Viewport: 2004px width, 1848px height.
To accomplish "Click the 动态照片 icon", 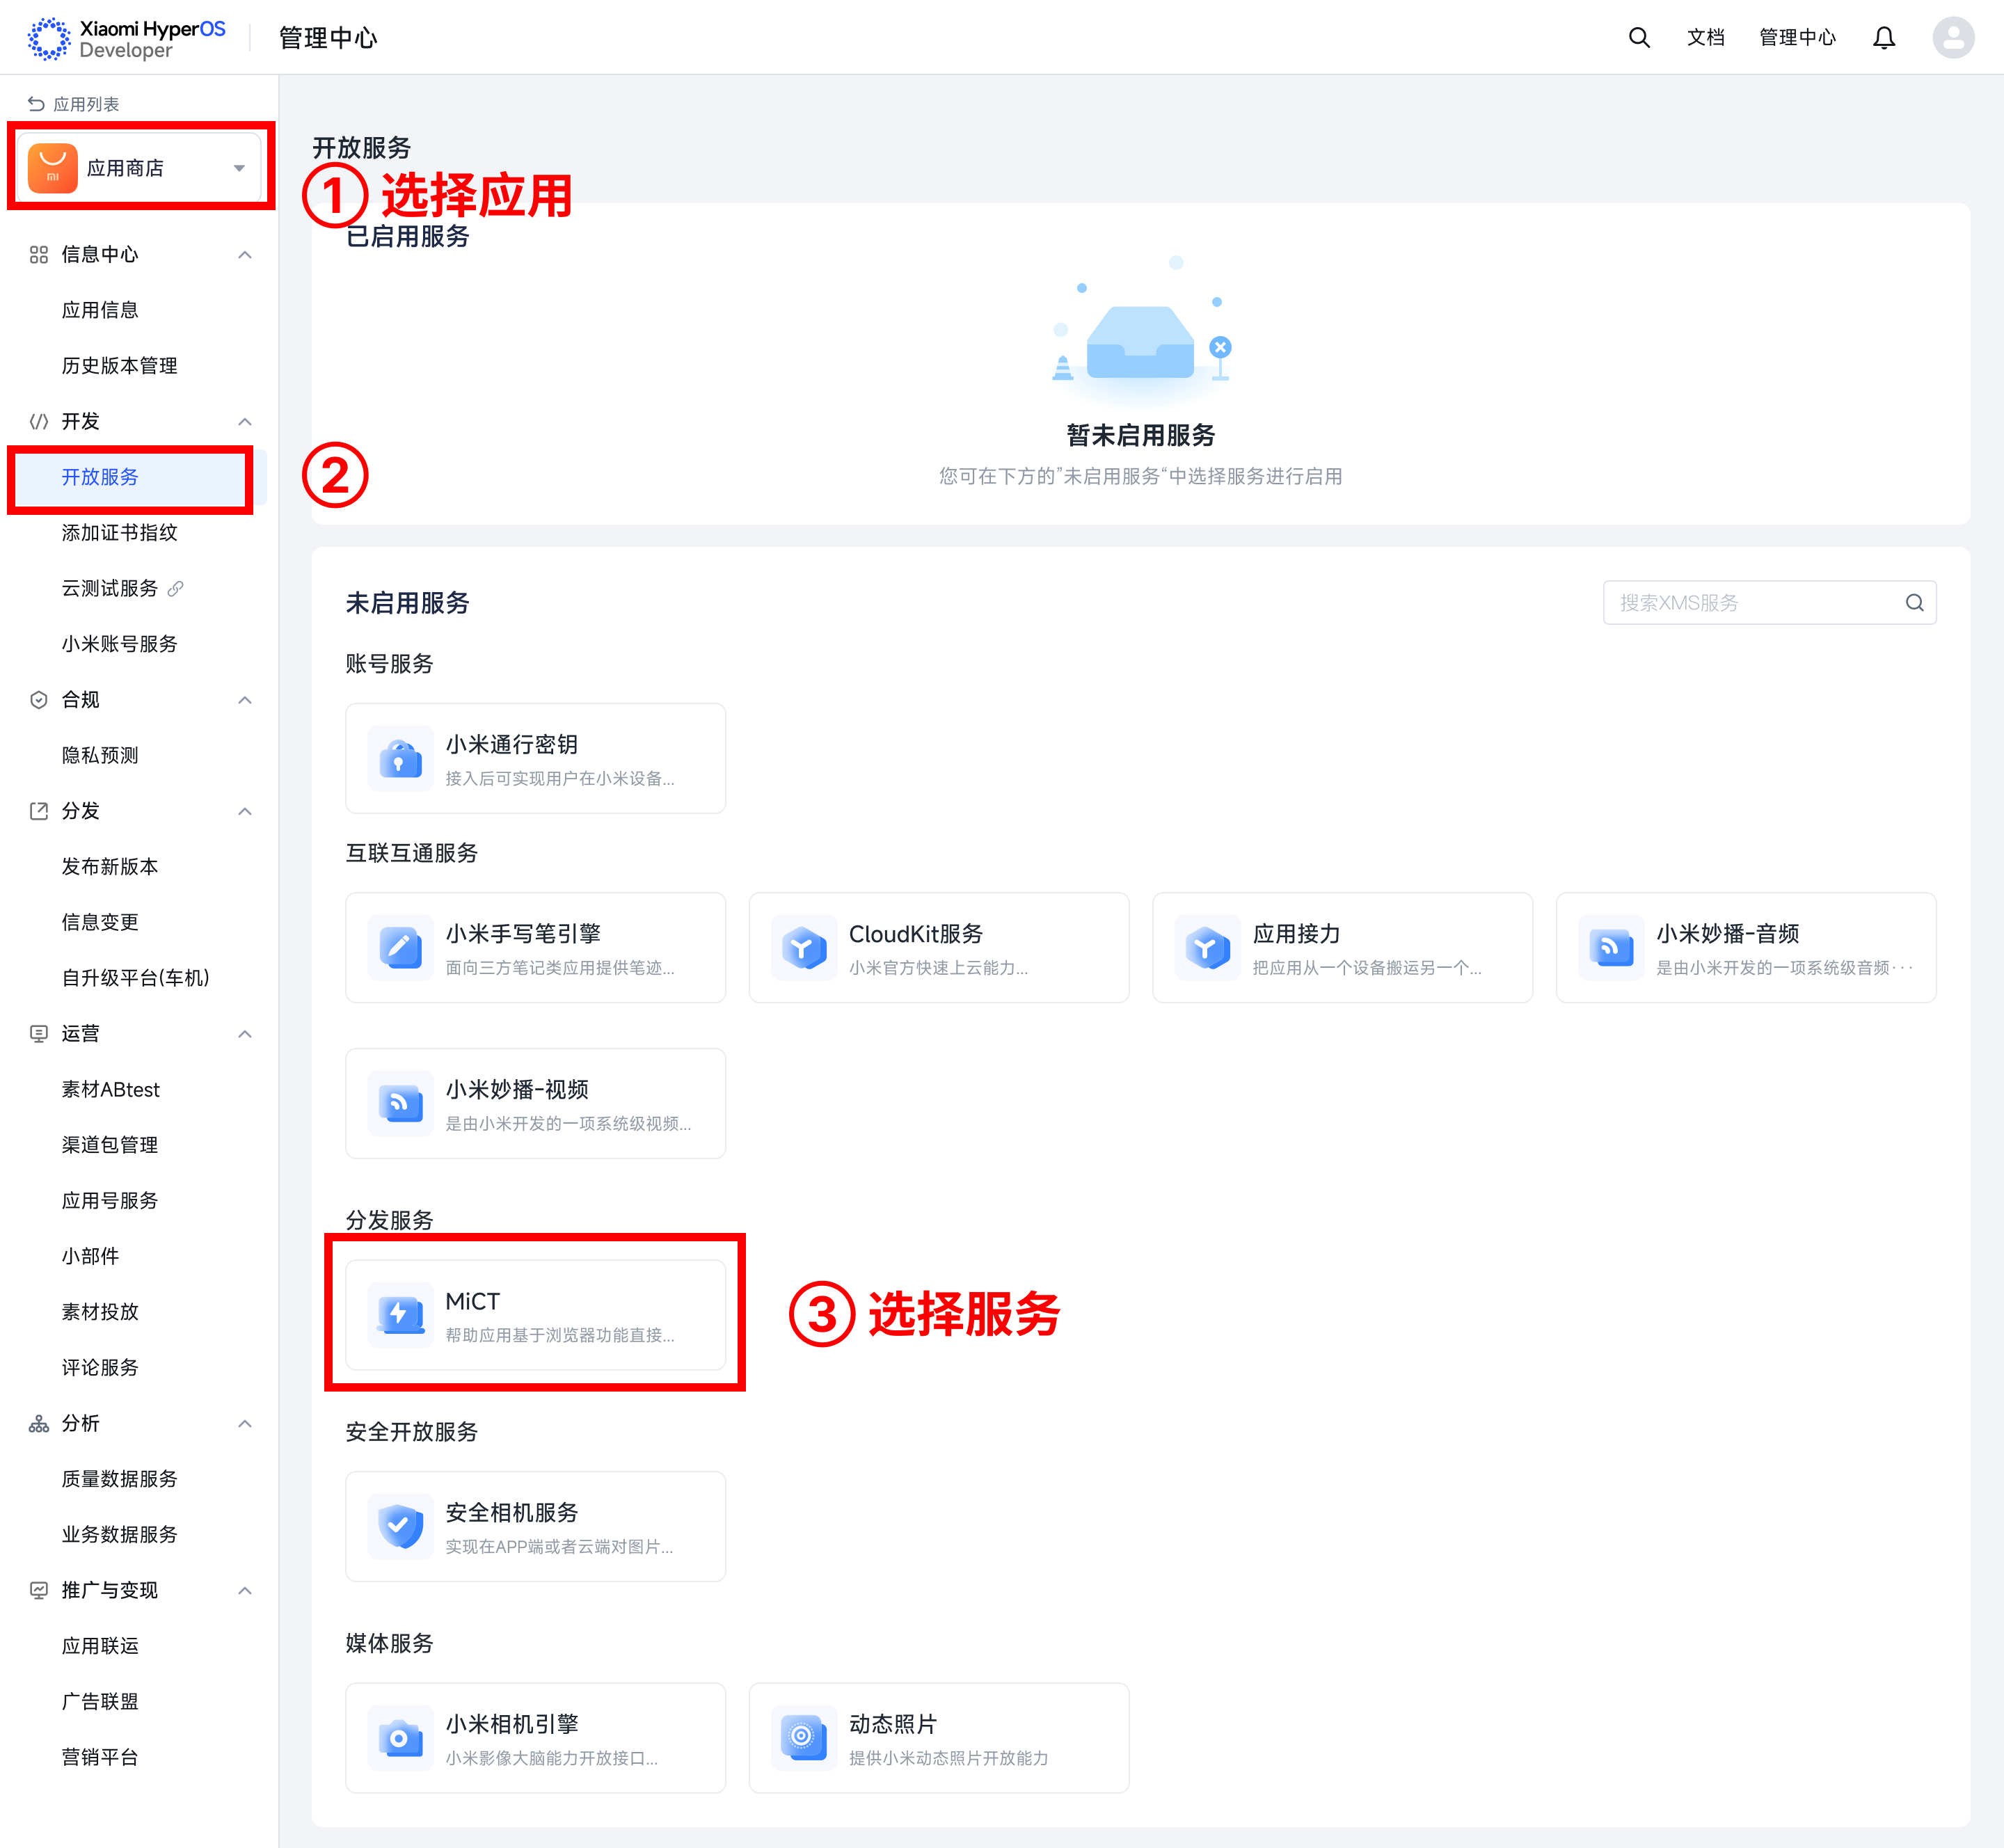I will (x=804, y=1739).
